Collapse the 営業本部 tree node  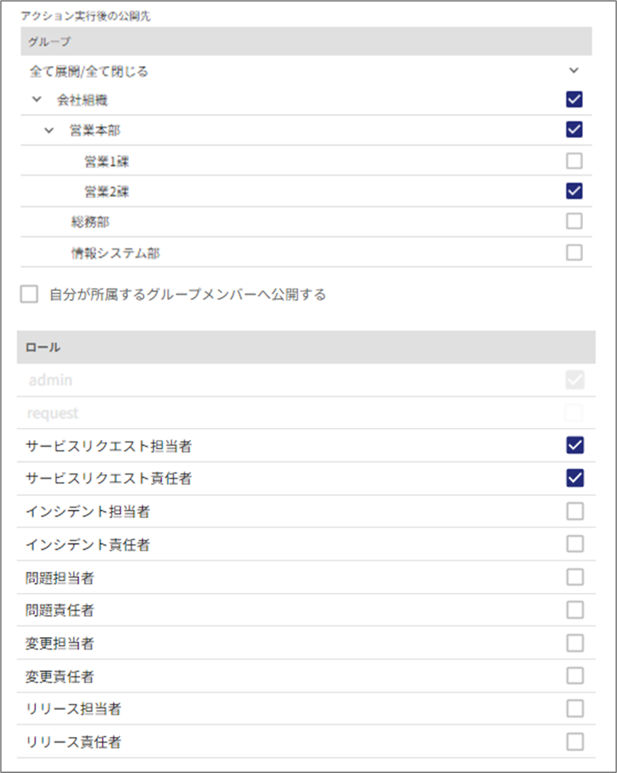click(49, 130)
